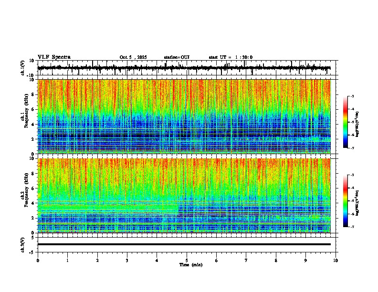Click the ch.2 spectrogram color bar
The width and height of the screenshot is (378, 292).
tap(345, 201)
